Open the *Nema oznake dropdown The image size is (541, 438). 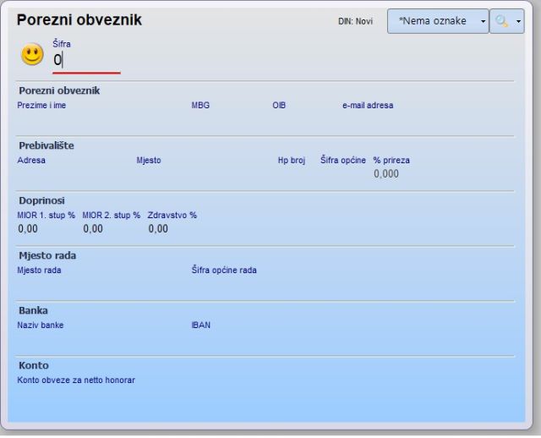click(437, 21)
